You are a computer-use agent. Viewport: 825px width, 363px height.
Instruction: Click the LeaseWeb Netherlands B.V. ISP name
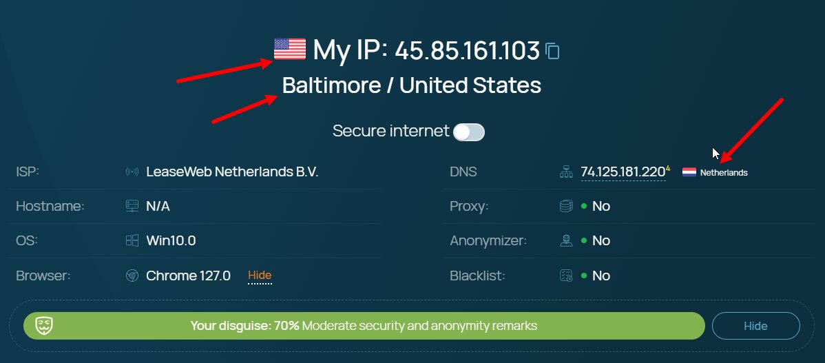click(232, 172)
